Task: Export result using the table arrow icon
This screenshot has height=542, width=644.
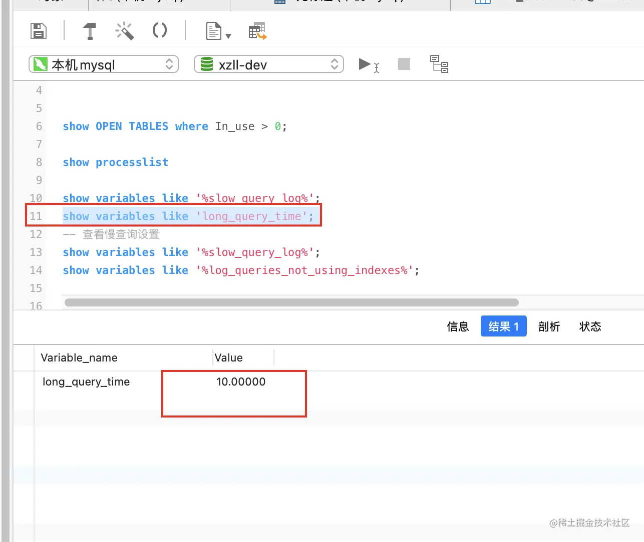Action: pos(257,31)
